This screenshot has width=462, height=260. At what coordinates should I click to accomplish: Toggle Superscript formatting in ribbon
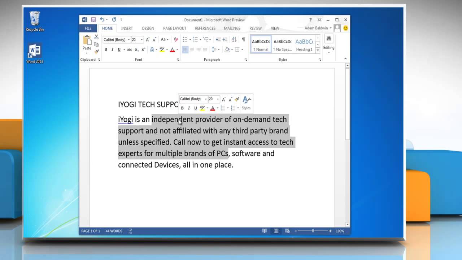point(143,49)
